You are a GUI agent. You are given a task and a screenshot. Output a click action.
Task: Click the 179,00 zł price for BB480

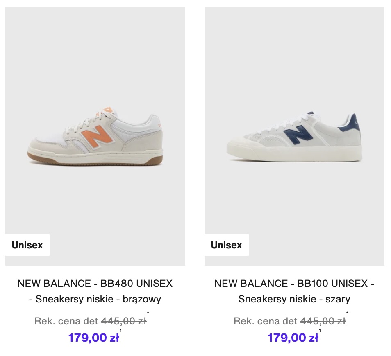[x=93, y=338]
